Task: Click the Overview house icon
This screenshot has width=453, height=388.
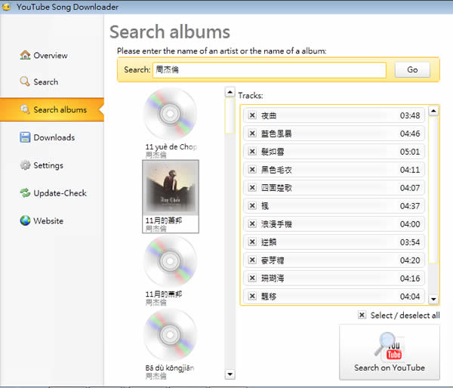Action: click(25, 55)
